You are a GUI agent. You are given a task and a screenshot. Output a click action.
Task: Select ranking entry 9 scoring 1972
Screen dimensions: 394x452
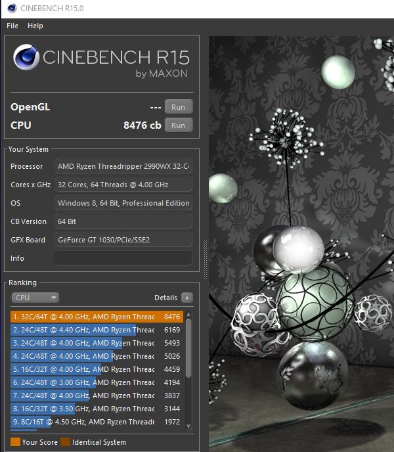97,422
